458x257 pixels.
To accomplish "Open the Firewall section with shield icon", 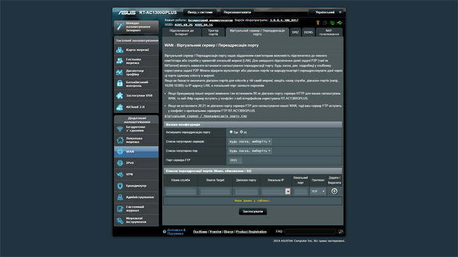I will 136,185.
